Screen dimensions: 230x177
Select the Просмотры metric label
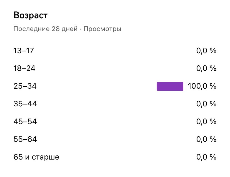point(102,29)
